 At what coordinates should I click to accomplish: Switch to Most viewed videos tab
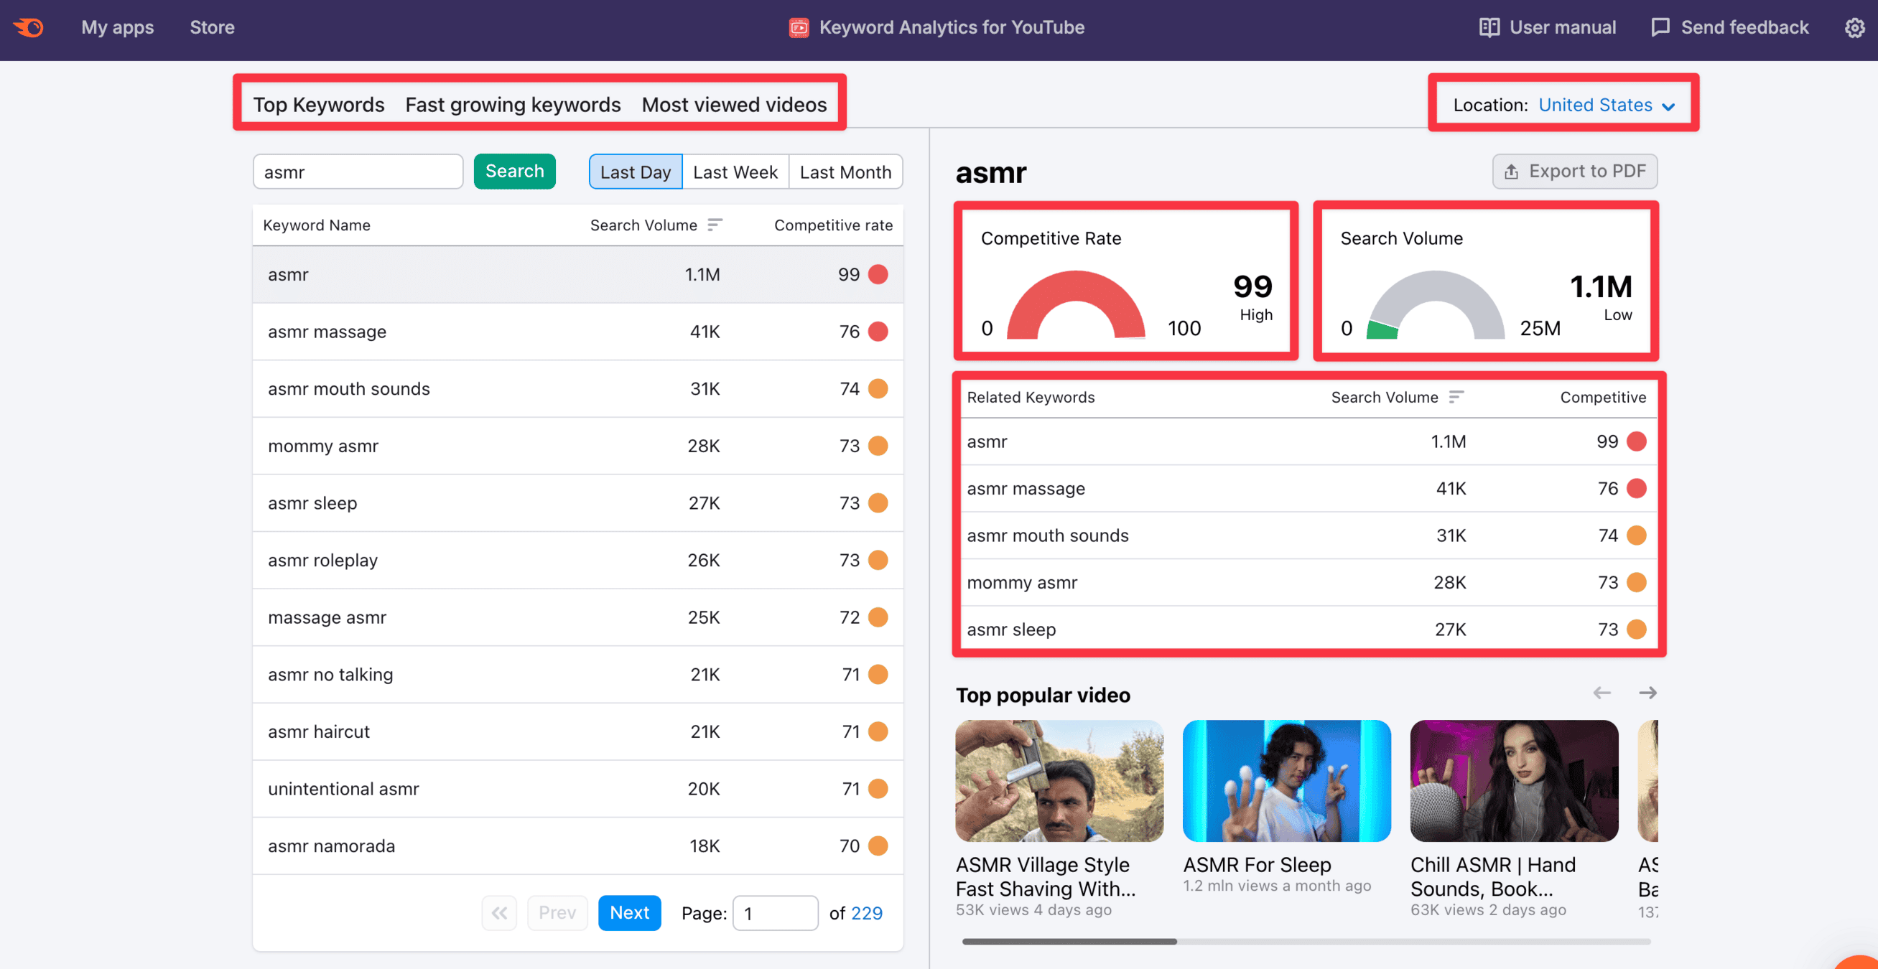tap(733, 105)
